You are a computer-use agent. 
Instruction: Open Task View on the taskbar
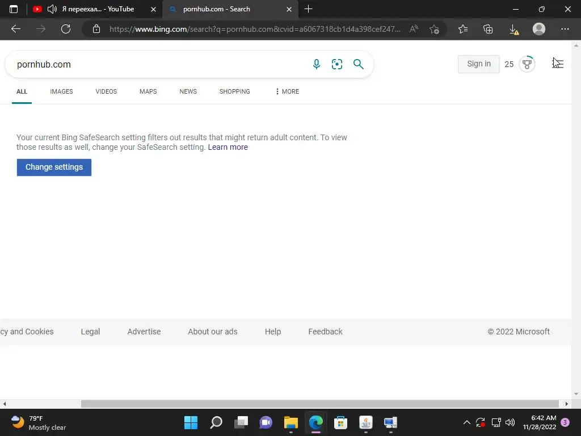[x=241, y=422]
